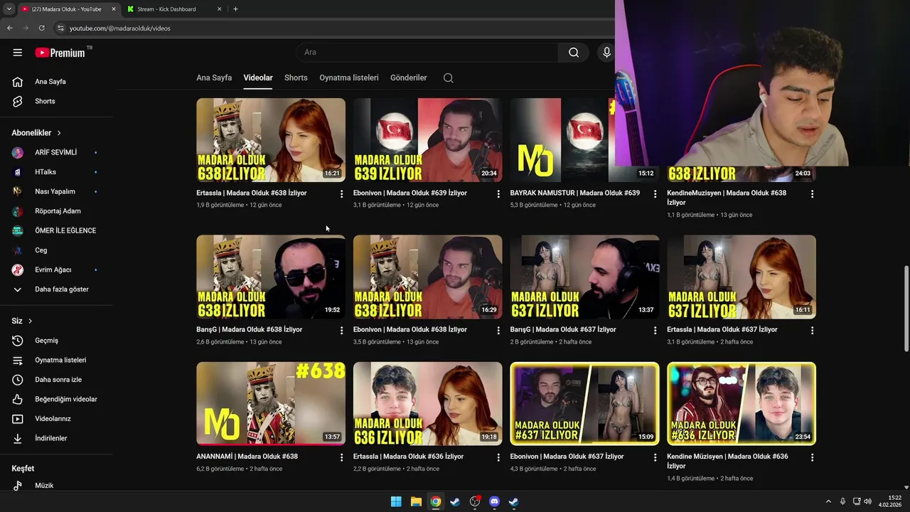910x512 pixels.
Task: Expand the Abonelikler section arrow
Action: click(59, 133)
